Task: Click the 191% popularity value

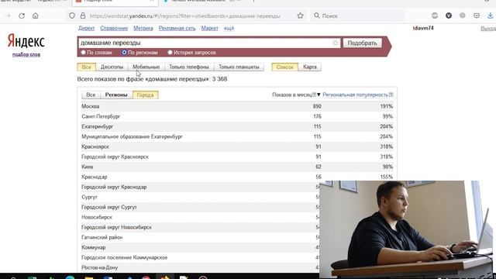Action: 386,106
